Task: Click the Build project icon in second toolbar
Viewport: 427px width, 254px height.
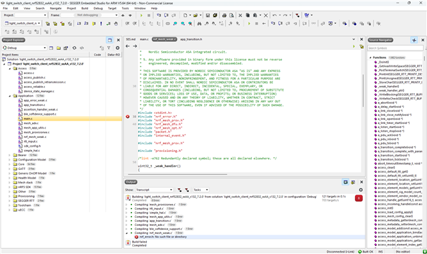Action: point(47,24)
